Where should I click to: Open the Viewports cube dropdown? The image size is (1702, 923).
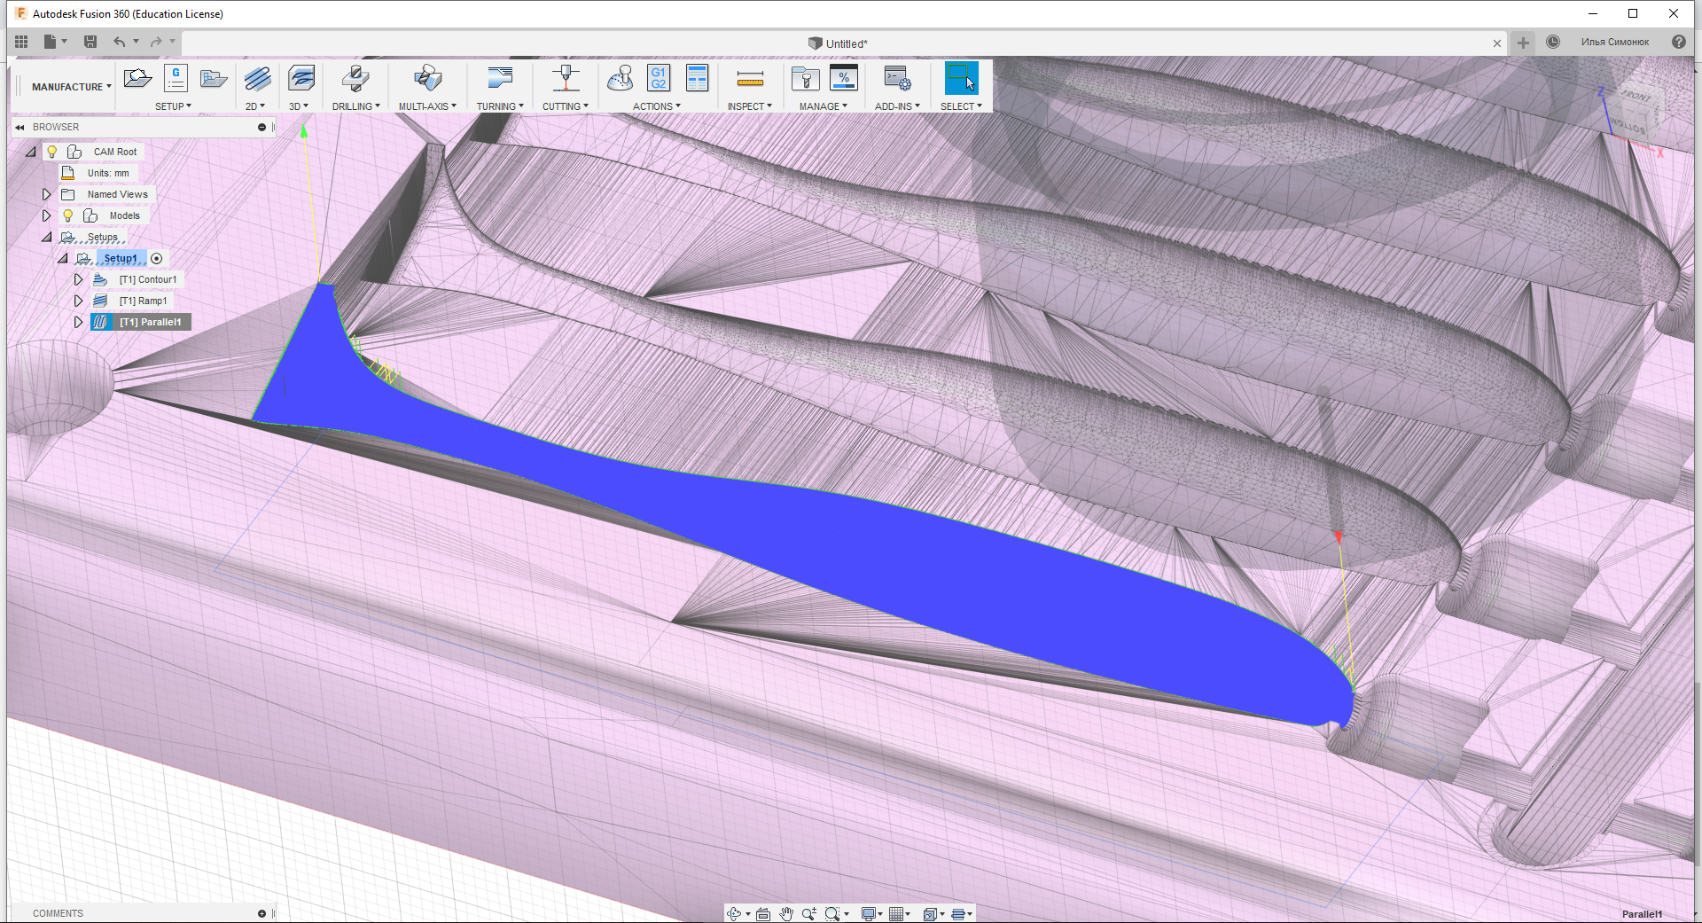(x=933, y=913)
